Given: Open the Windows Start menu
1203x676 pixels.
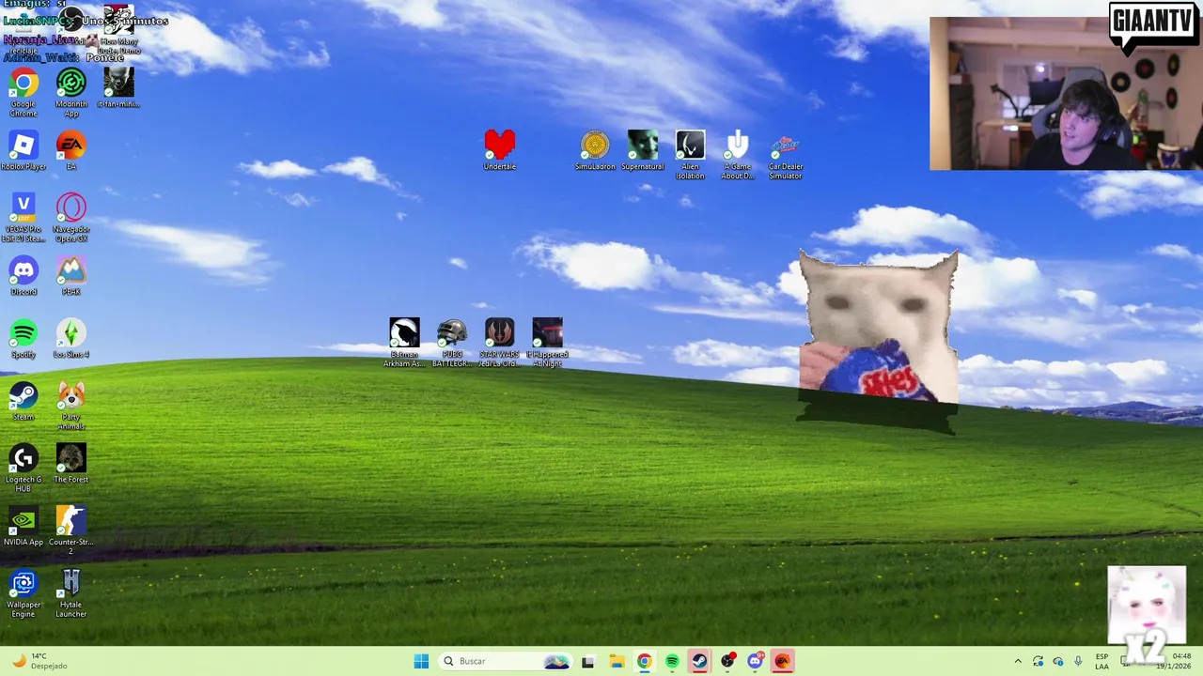Looking at the screenshot, I should coord(421,661).
